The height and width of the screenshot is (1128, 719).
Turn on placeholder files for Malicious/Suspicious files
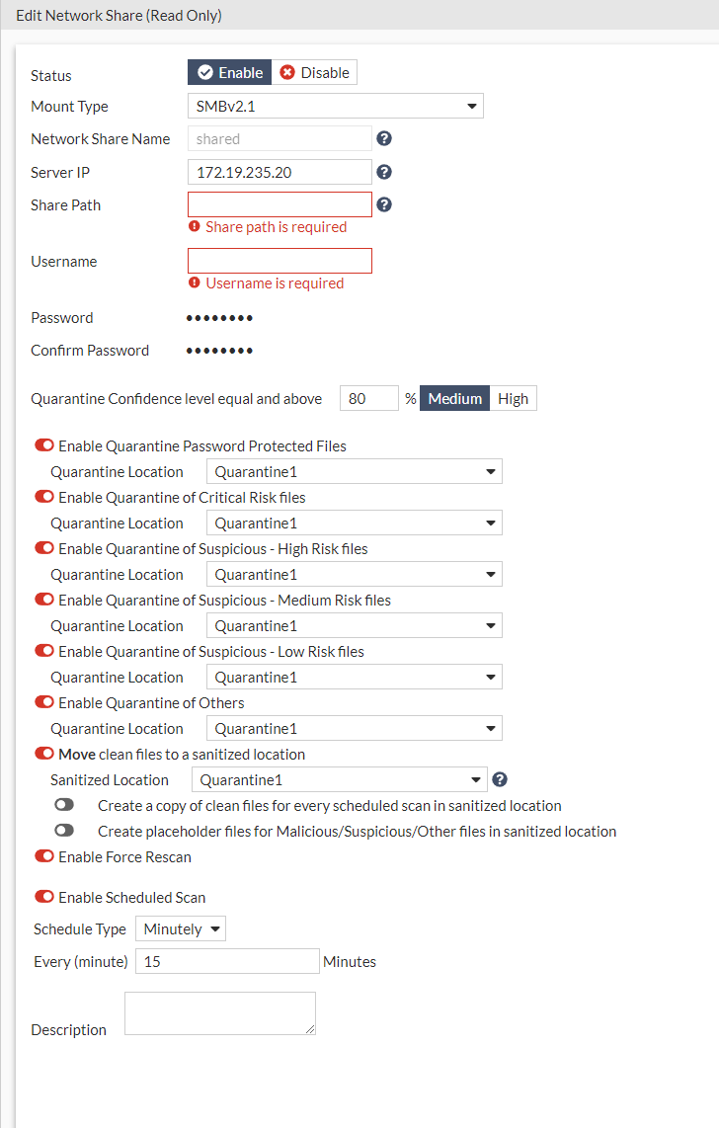click(64, 831)
